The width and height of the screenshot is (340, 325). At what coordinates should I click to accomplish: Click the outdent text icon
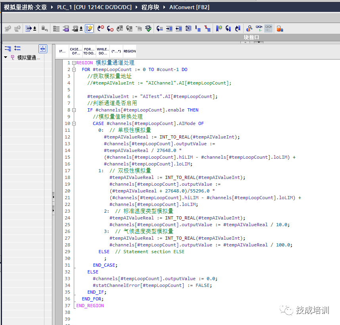[179, 29]
